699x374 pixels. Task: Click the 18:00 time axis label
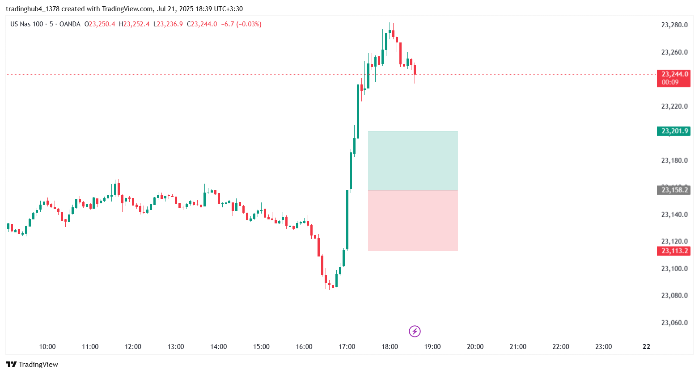pyautogui.click(x=390, y=347)
